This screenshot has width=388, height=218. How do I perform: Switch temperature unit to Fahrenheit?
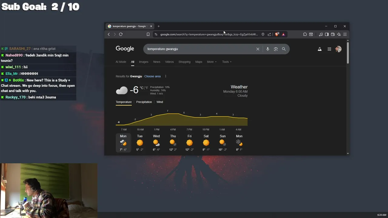click(x=147, y=88)
